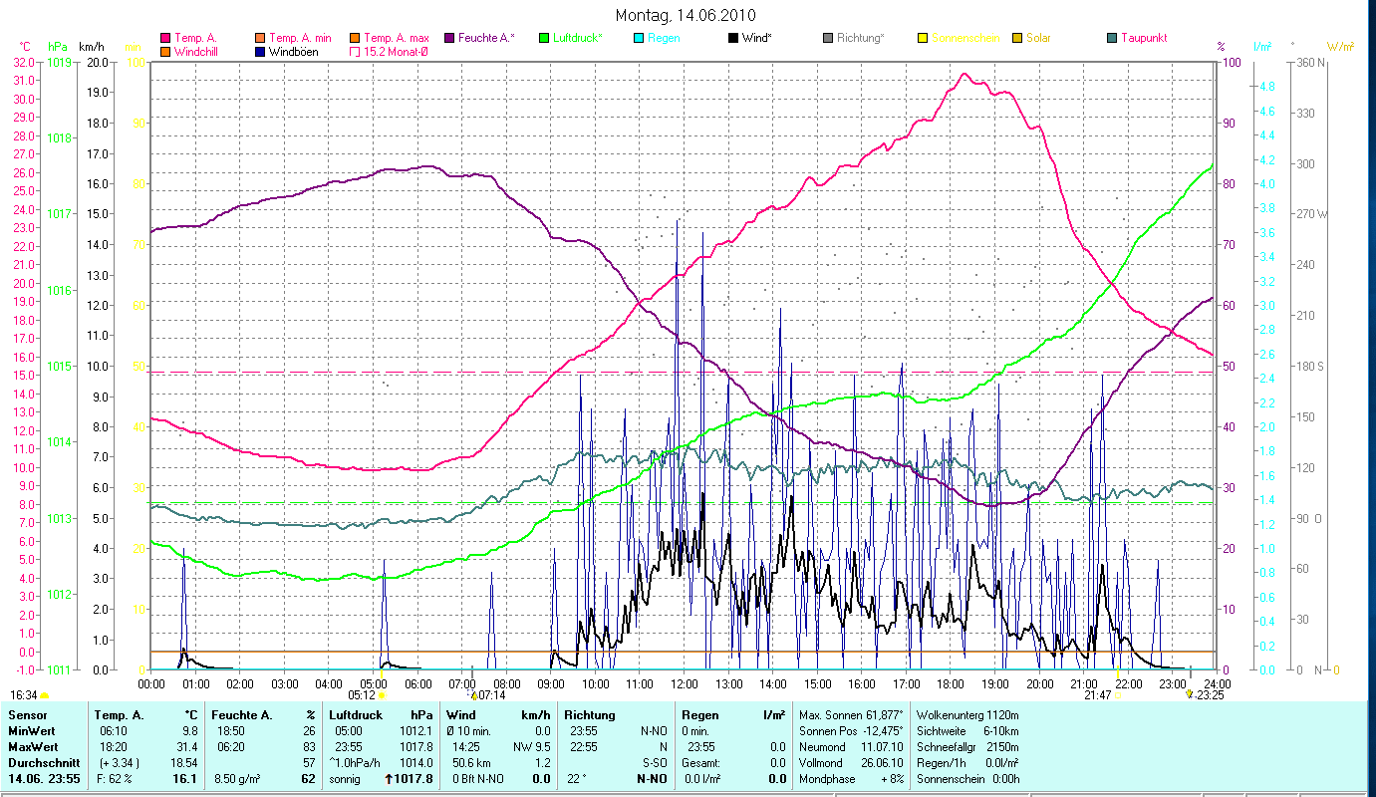Click the cyan Regen legend square
Image resolution: width=1376 pixels, height=797 pixels.
(x=639, y=38)
